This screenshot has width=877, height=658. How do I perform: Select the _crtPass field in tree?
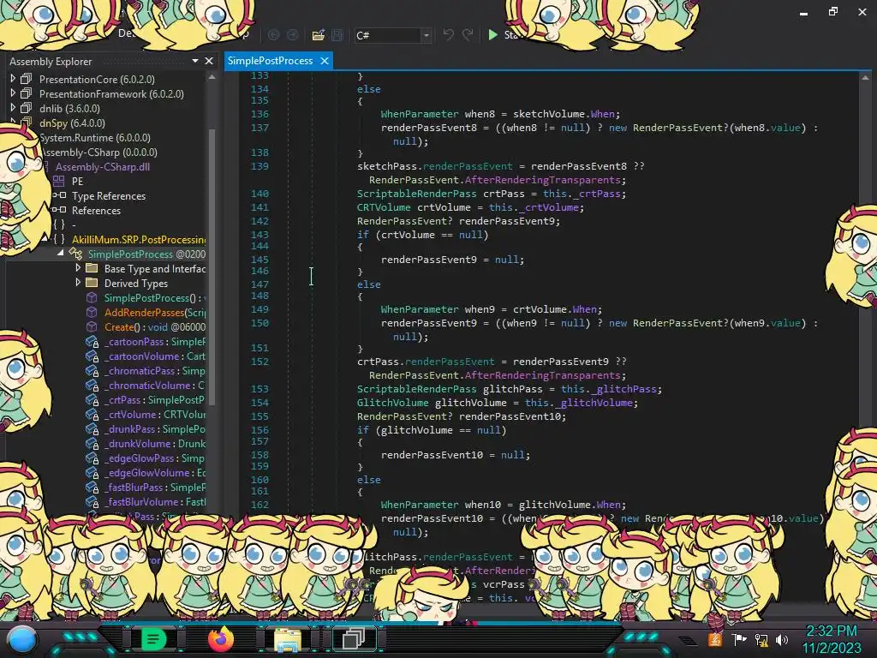coord(154,400)
